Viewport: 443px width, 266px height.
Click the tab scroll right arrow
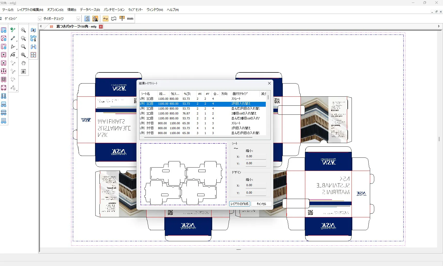point(439,26)
